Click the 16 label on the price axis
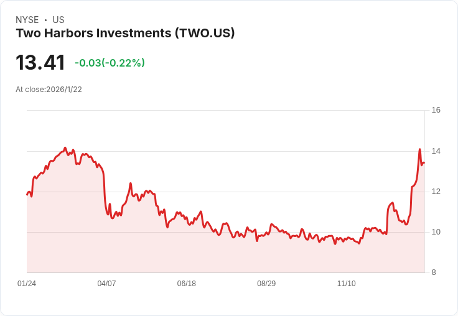The width and height of the screenshot is (458, 316). pyautogui.click(x=436, y=110)
